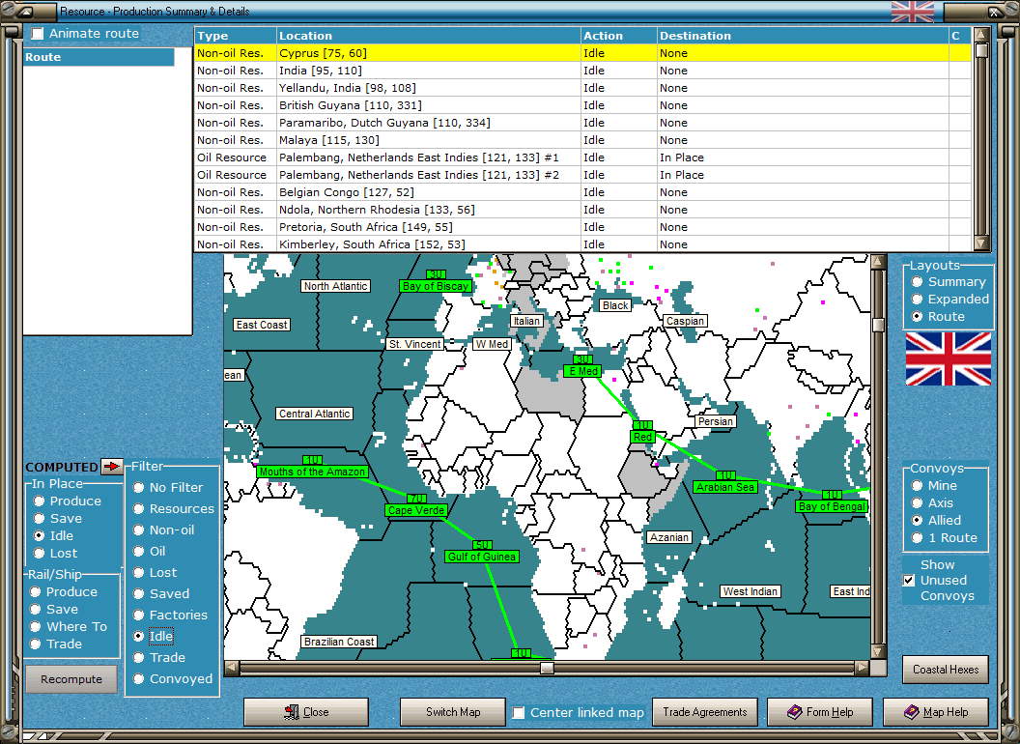Select the Gulf of Guinea convoy marker

coord(483,556)
